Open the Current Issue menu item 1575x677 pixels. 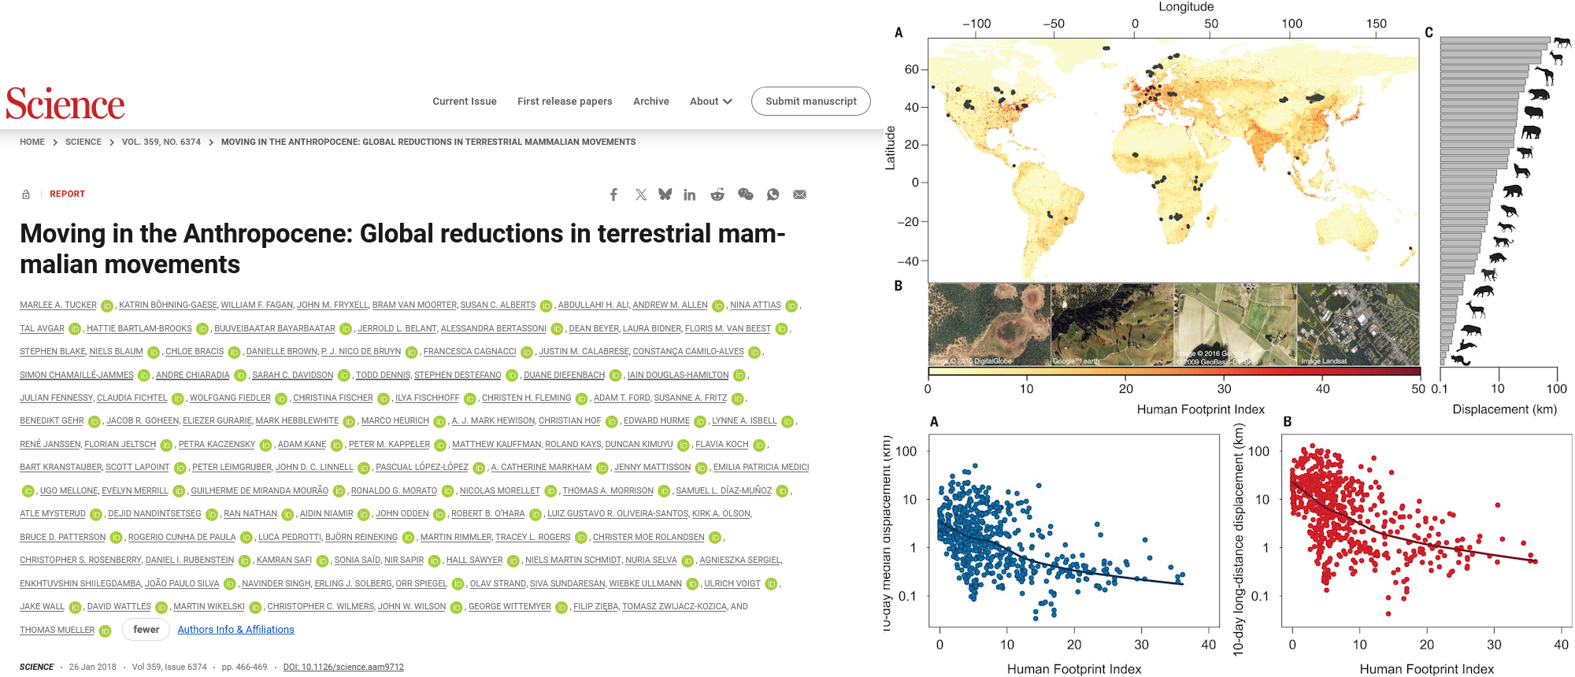pyautogui.click(x=465, y=102)
